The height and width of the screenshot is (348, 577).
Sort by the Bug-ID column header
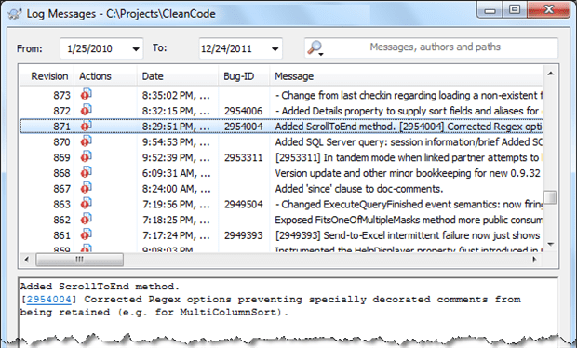pyautogui.click(x=239, y=76)
